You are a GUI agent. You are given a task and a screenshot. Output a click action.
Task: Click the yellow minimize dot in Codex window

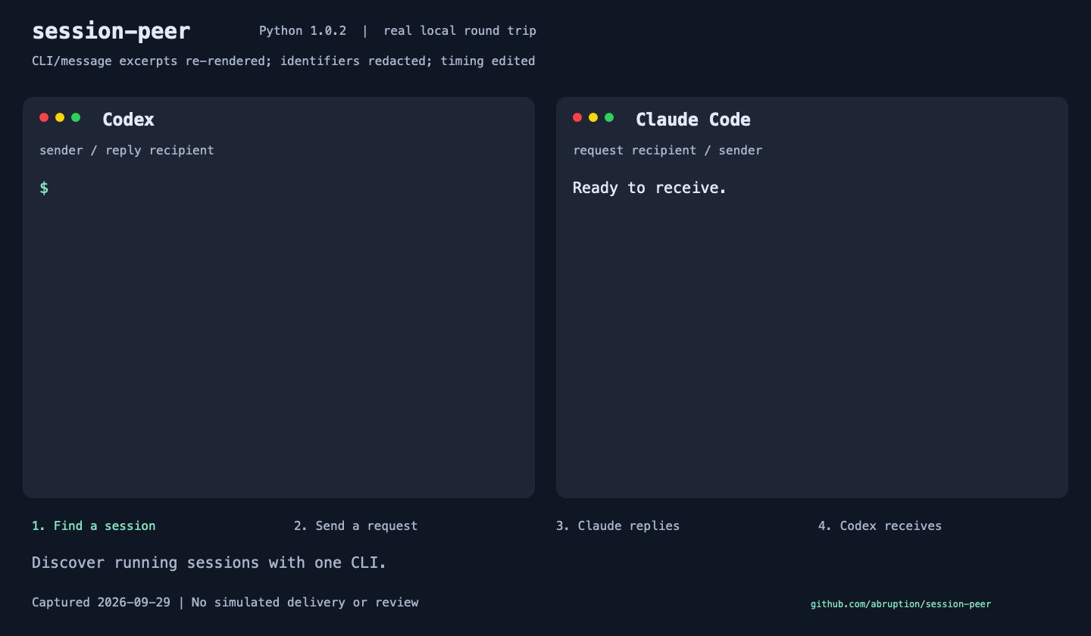[x=60, y=117]
